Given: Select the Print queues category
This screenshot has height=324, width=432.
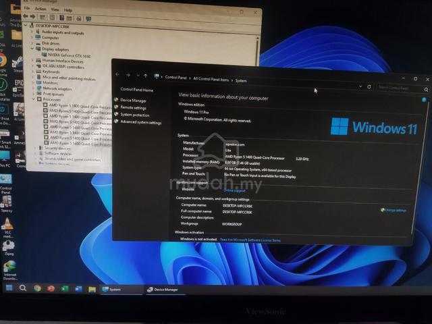Looking at the screenshot, I should click(x=53, y=94).
